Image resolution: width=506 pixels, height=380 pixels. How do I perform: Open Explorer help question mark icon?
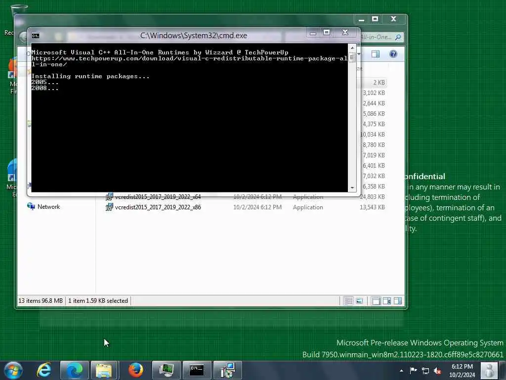coord(393,54)
